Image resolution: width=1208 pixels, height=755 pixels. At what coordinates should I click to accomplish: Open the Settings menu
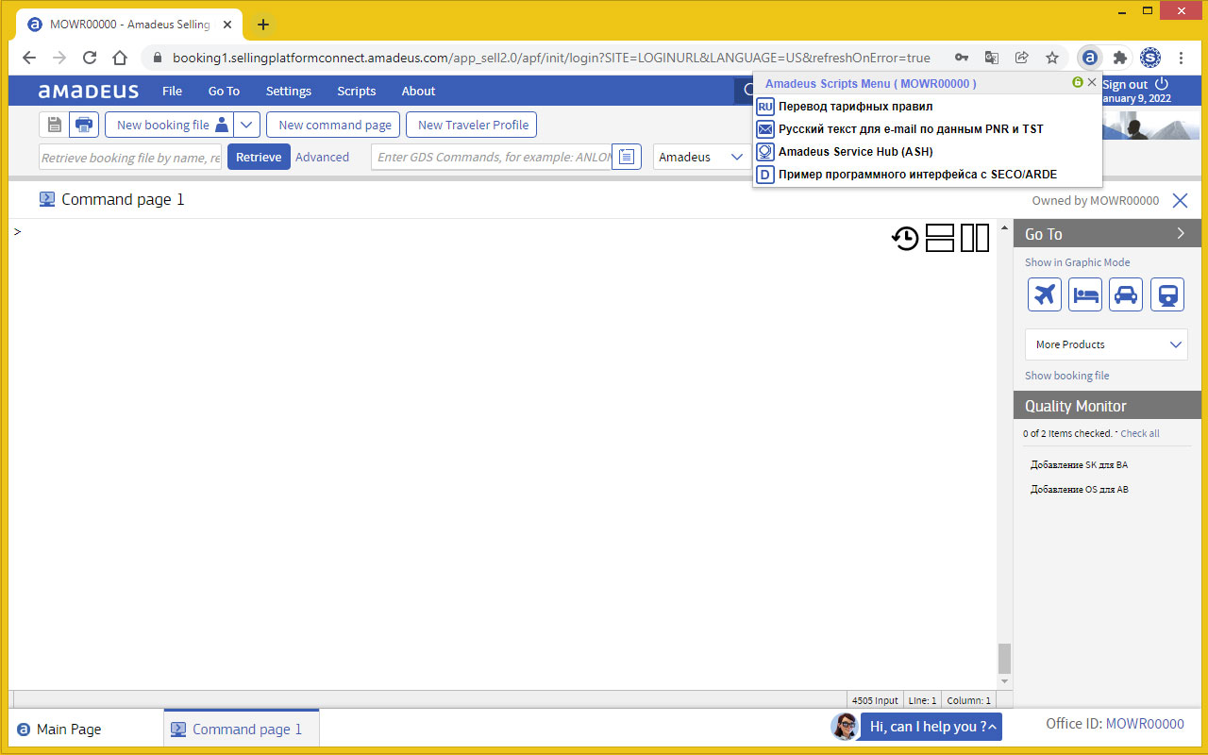point(289,91)
